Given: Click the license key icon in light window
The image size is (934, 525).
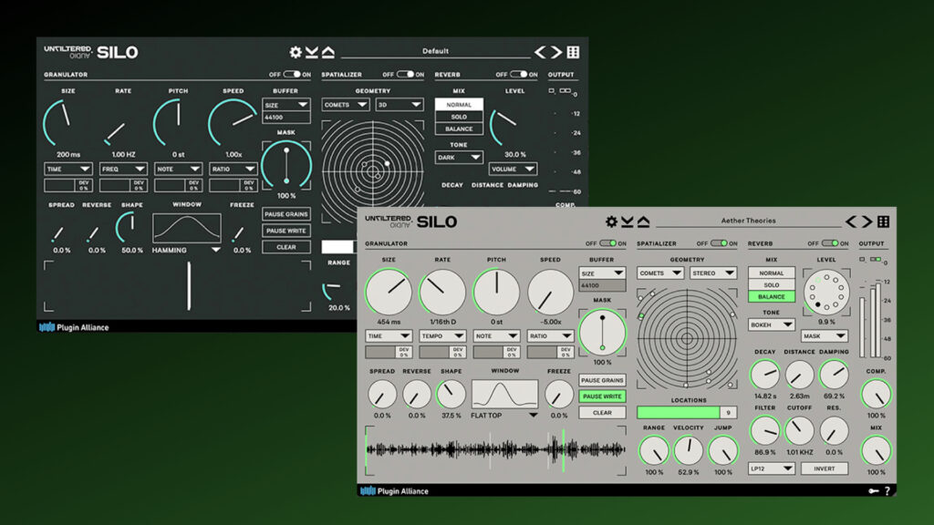Looking at the screenshot, I should tap(874, 490).
